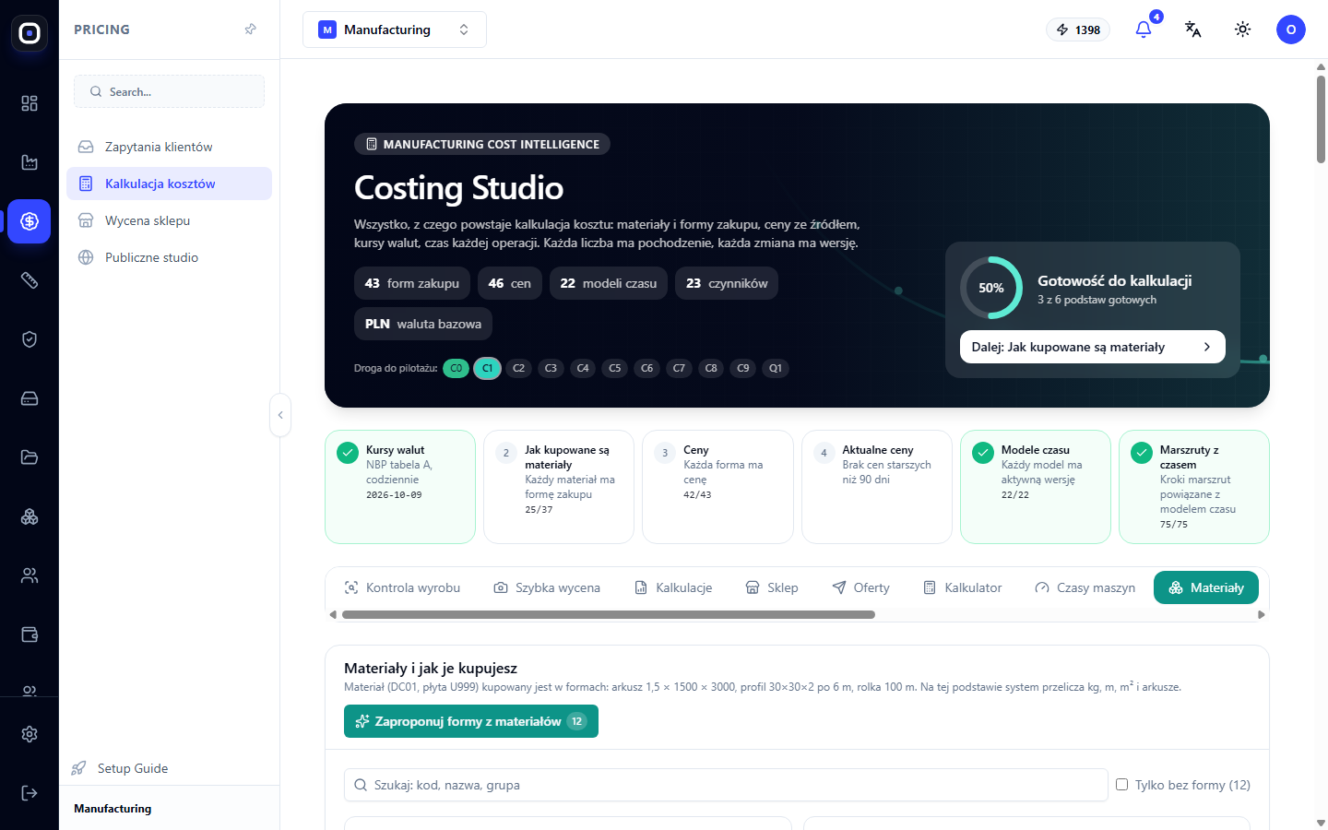Open the Setup Guide link

coord(133,768)
